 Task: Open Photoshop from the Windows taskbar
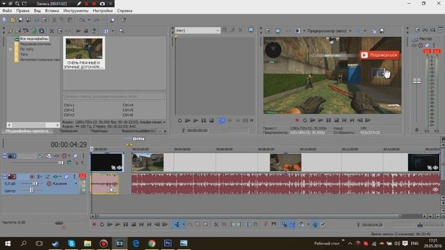(x=168, y=244)
